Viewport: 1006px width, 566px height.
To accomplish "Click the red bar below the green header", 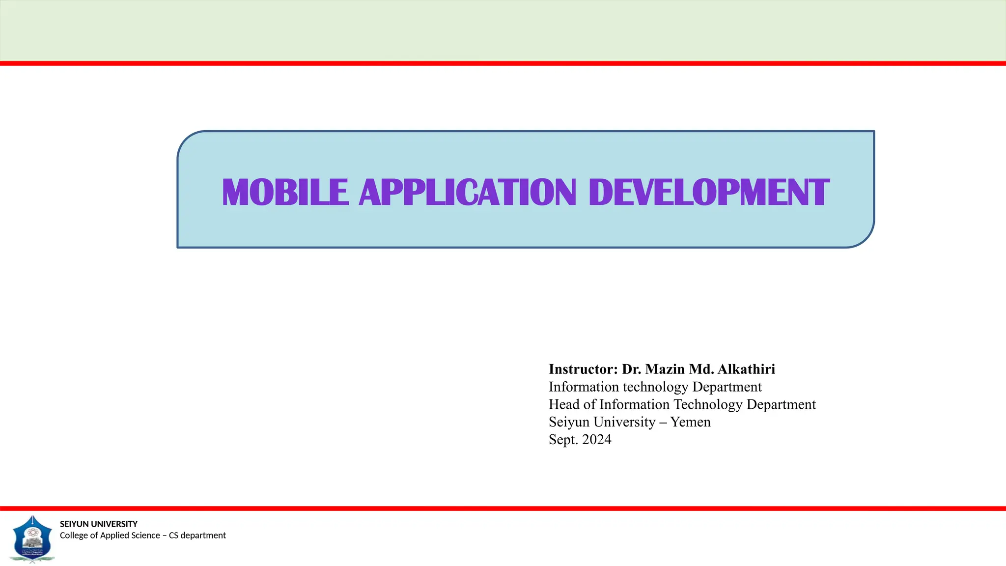I will coord(503,63).
